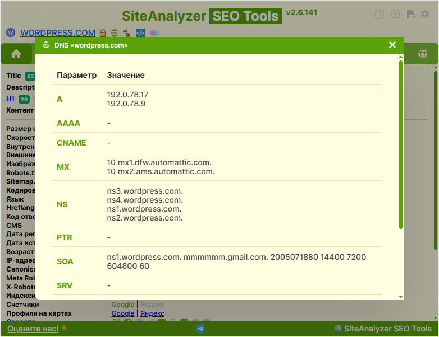Select the IP value 192.0.78.9
The width and height of the screenshot is (439, 337).
point(126,104)
